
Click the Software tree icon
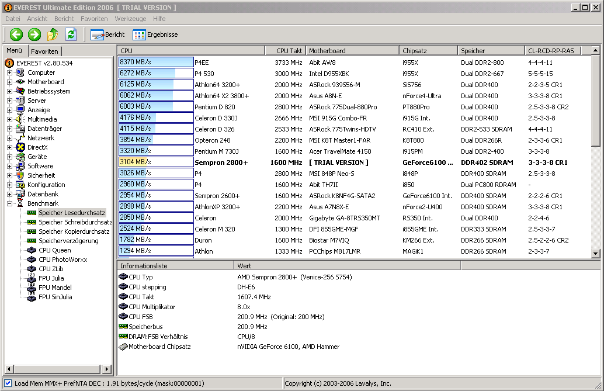(20, 166)
